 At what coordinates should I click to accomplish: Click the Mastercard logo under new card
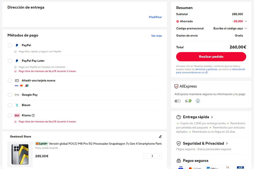(x=22, y=86)
